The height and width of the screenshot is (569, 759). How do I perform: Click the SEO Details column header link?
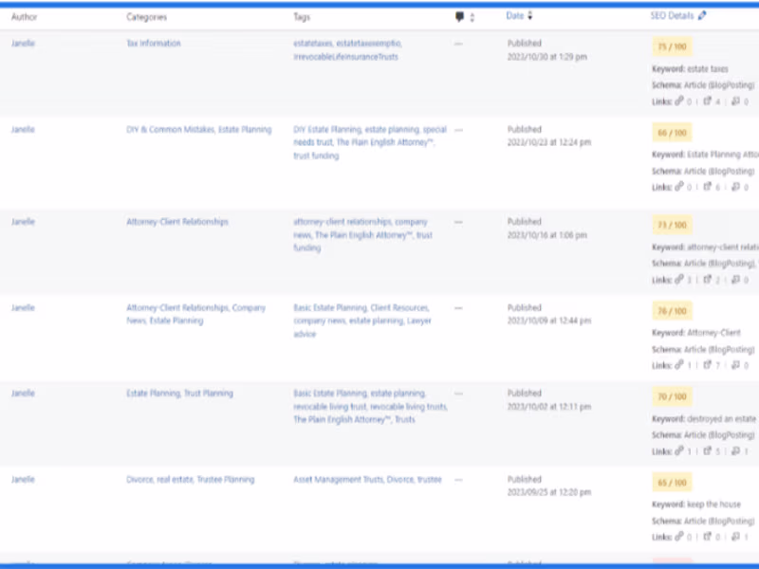pyautogui.click(x=672, y=15)
